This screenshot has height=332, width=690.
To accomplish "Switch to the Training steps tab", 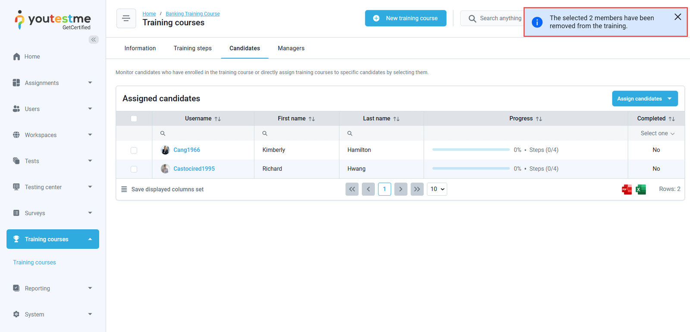I will (x=192, y=48).
